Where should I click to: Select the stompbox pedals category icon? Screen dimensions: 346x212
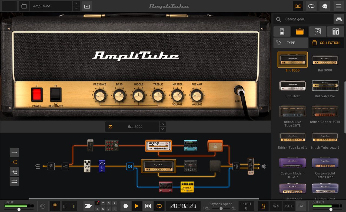point(282,31)
